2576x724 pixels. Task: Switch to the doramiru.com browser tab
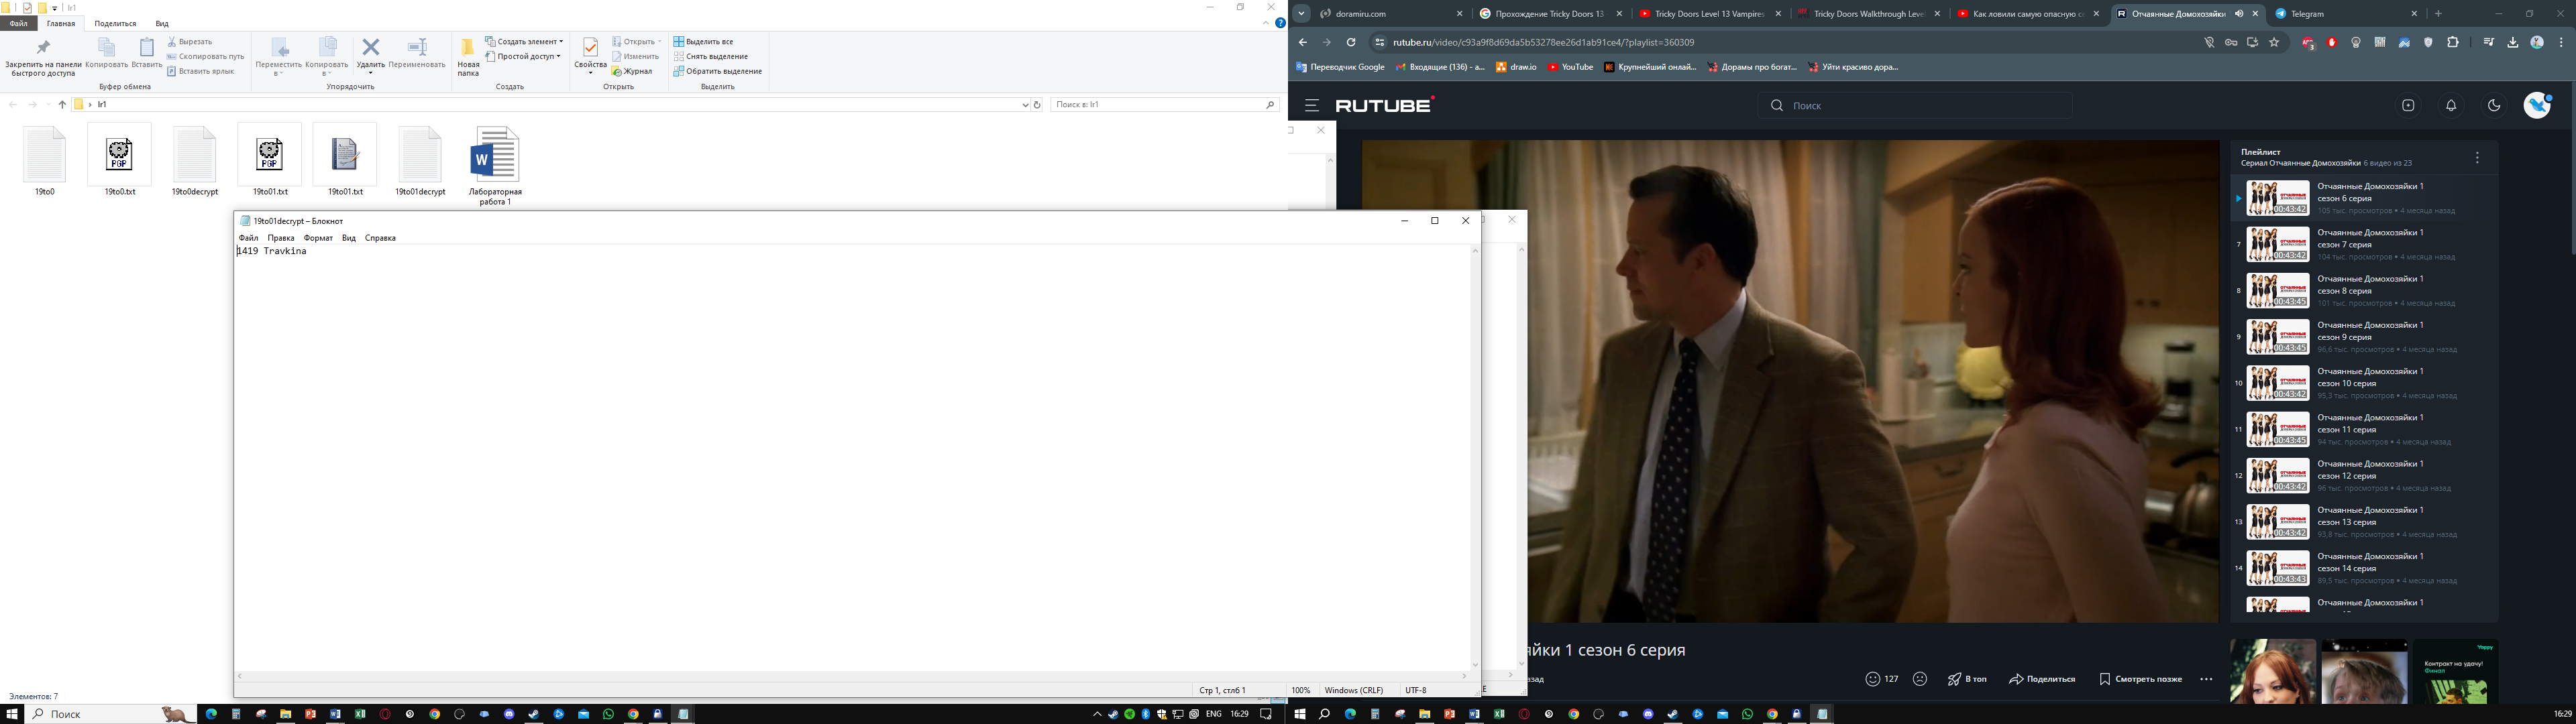click(1391, 14)
